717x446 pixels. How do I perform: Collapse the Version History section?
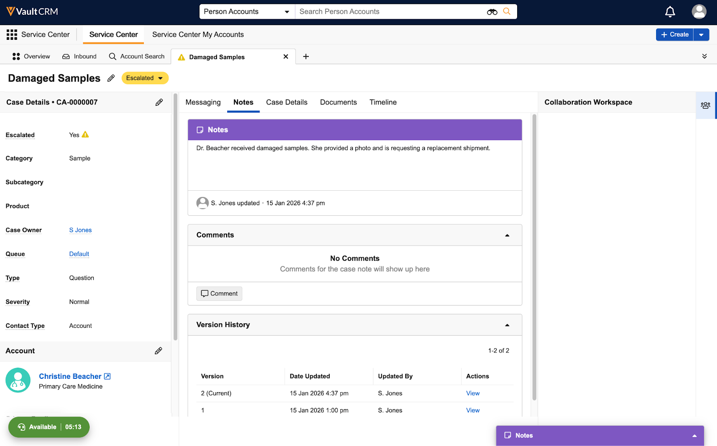coord(507,325)
